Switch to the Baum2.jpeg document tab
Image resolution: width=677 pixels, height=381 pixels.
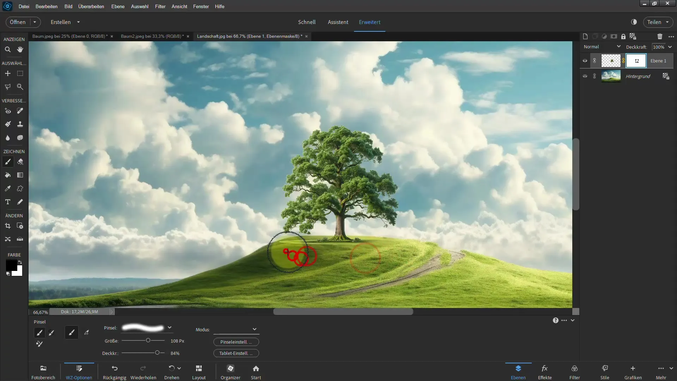click(x=152, y=36)
